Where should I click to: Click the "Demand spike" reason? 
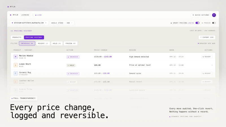point(135,73)
